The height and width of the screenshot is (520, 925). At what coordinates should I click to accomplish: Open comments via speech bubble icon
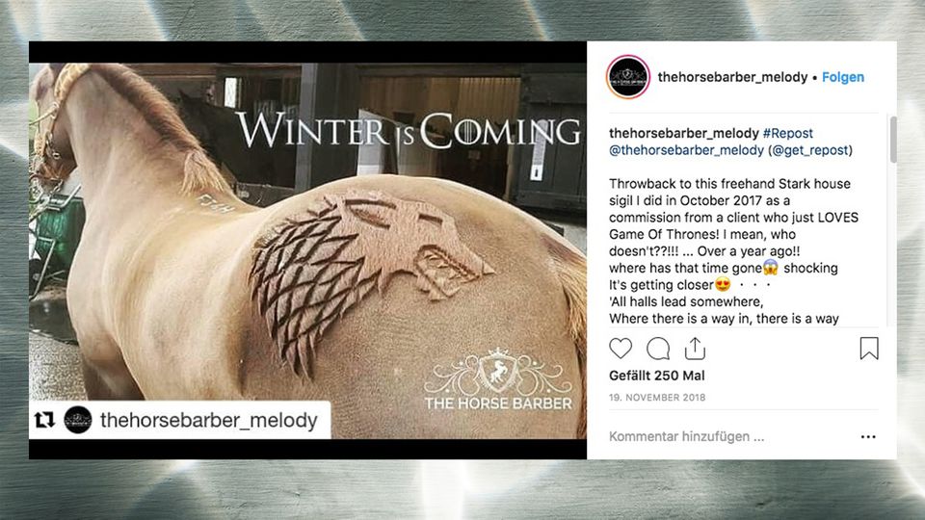click(x=658, y=349)
